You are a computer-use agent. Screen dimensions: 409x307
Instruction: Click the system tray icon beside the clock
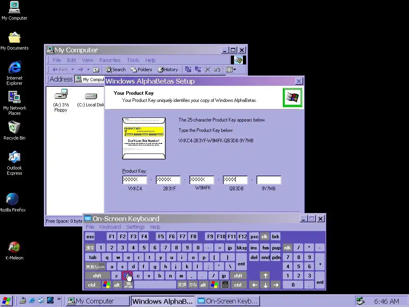361,301
